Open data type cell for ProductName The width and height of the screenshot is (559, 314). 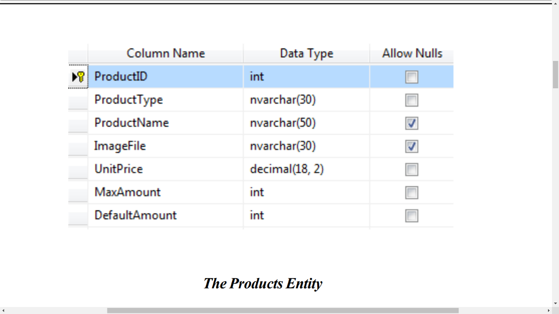pyautogui.click(x=306, y=123)
